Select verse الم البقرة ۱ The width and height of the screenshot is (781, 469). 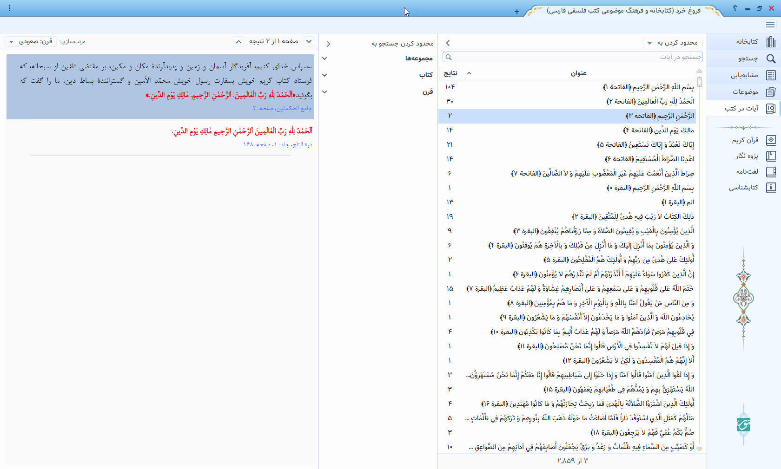pyautogui.click(x=567, y=202)
